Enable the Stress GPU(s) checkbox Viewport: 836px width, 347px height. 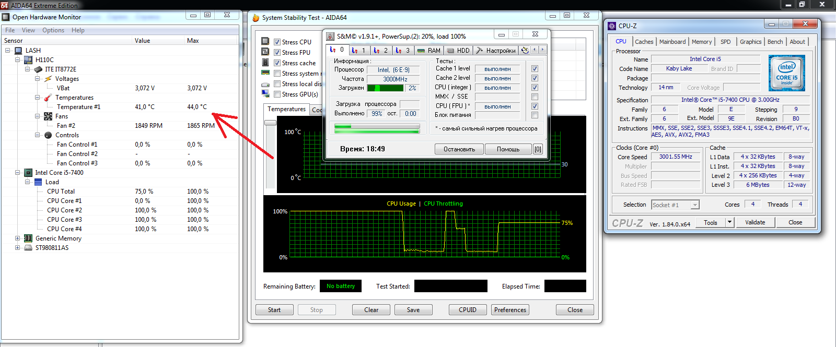pos(277,94)
